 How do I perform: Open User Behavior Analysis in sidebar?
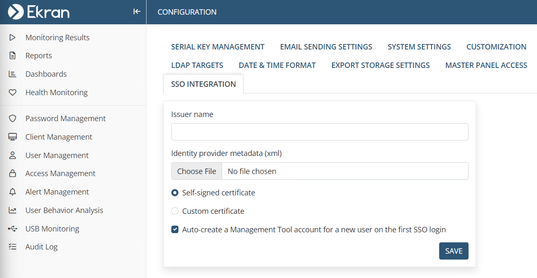[x=64, y=210]
